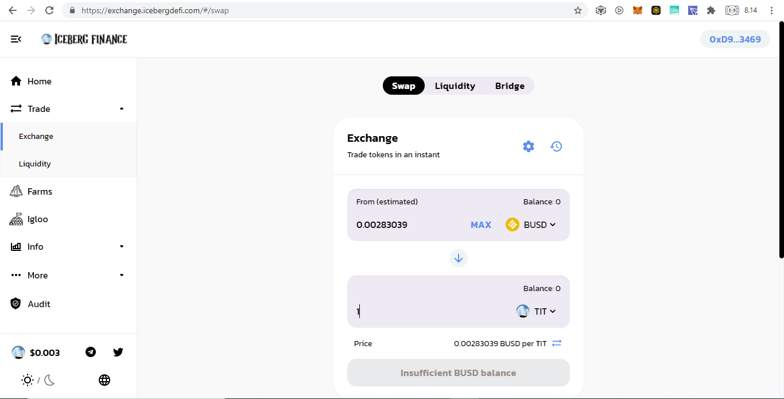Click 0.00283039 BUSD per TIT price text

click(500, 343)
